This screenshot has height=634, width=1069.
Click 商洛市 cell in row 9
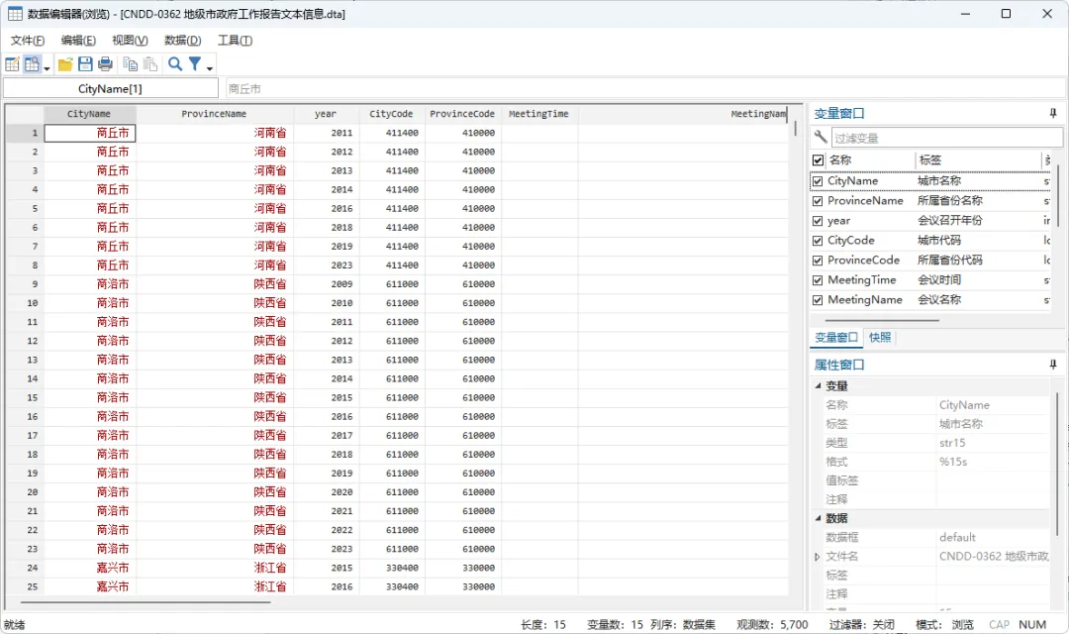[x=90, y=284]
